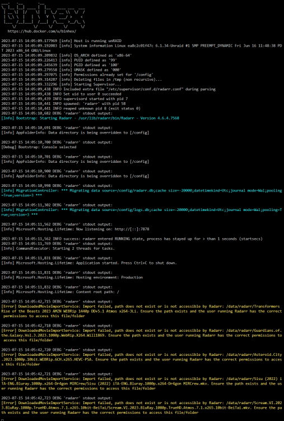284x421 pixels.
Task: Select the Asteroid.City import failed error
Action: pyautogui.click(x=142, y=359)
